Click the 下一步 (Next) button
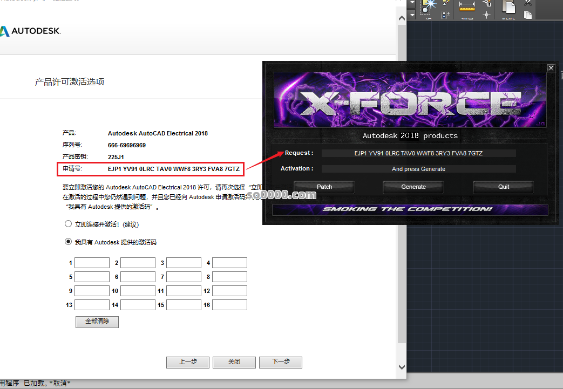Image resolution: width=563 pixels, height=389 pixels. click(281, 362)
